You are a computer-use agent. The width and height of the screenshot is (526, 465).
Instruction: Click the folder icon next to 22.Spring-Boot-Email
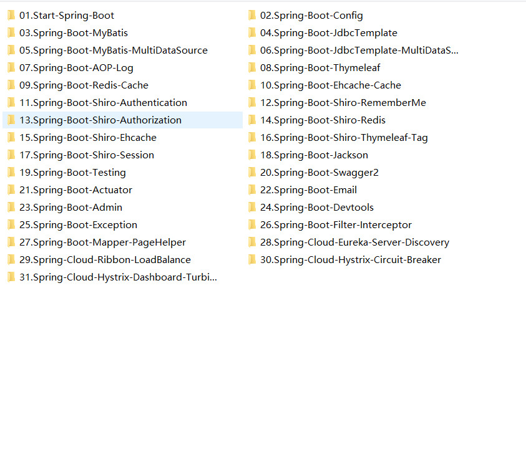[x=252, y=189]
